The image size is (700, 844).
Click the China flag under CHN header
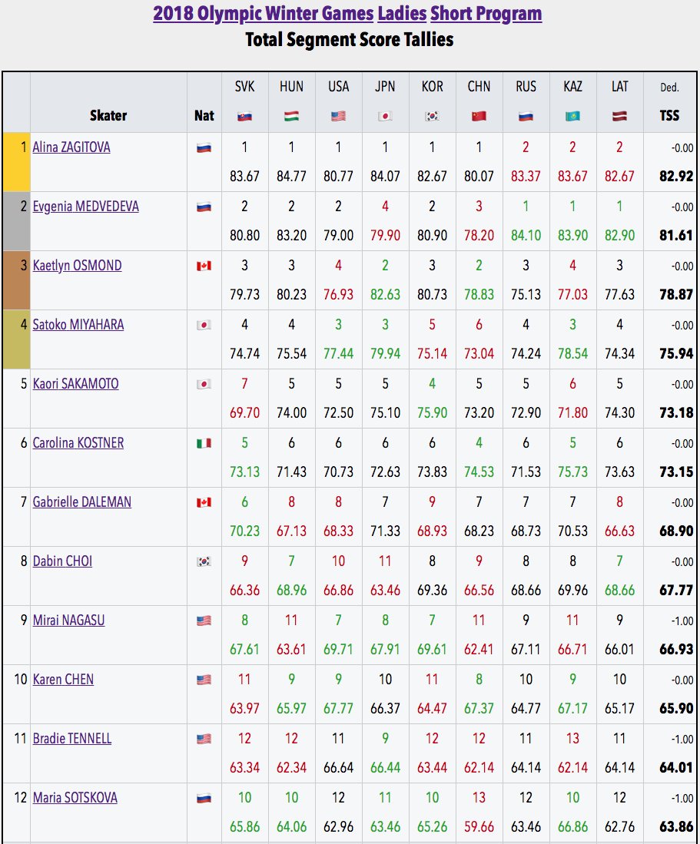479,117
